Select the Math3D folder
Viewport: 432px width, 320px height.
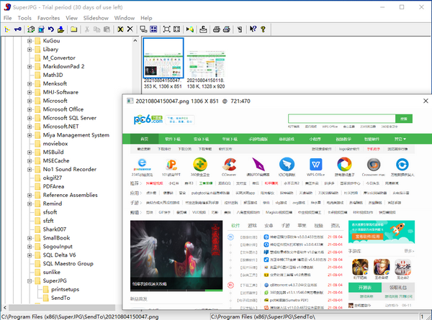pyautogui.click(x=53, y=75)
